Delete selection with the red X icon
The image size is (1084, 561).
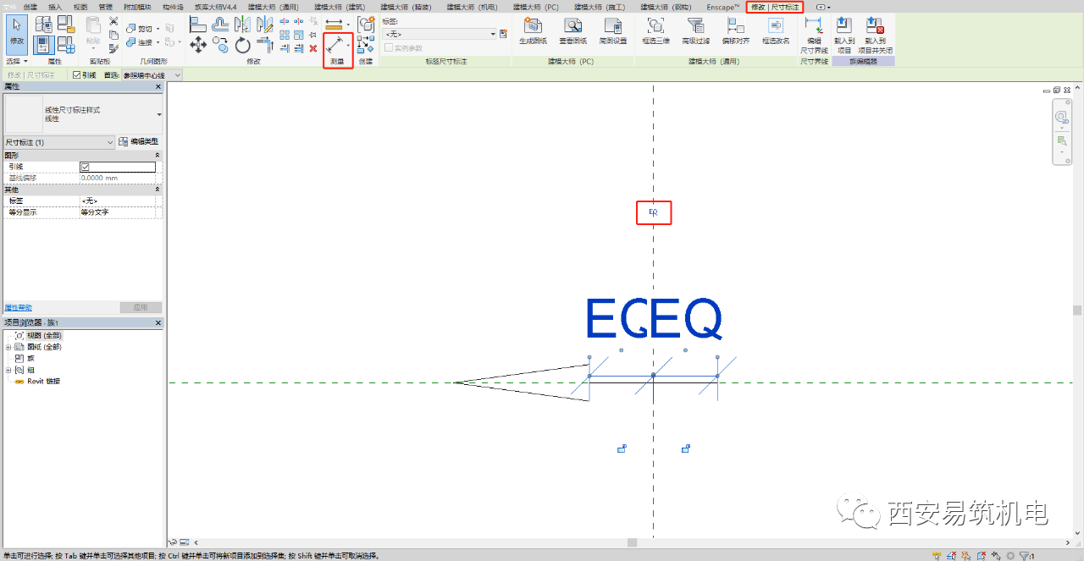click(x=312, y=48)
